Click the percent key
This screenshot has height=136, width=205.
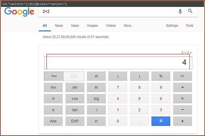[x=161, y=76]
